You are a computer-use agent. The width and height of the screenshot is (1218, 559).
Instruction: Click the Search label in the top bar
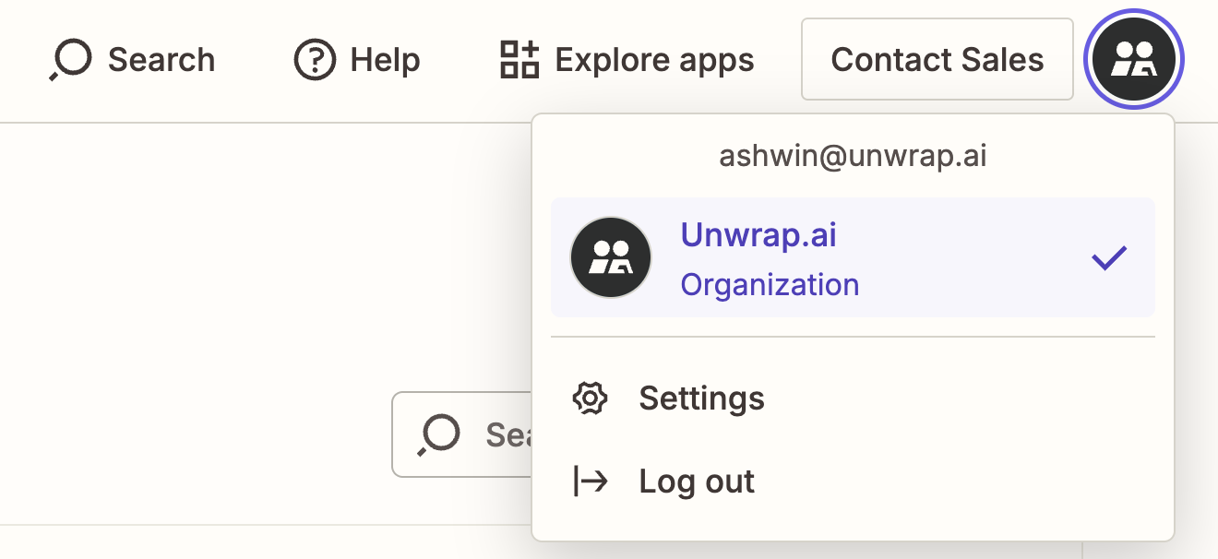(x=162, y=58)
